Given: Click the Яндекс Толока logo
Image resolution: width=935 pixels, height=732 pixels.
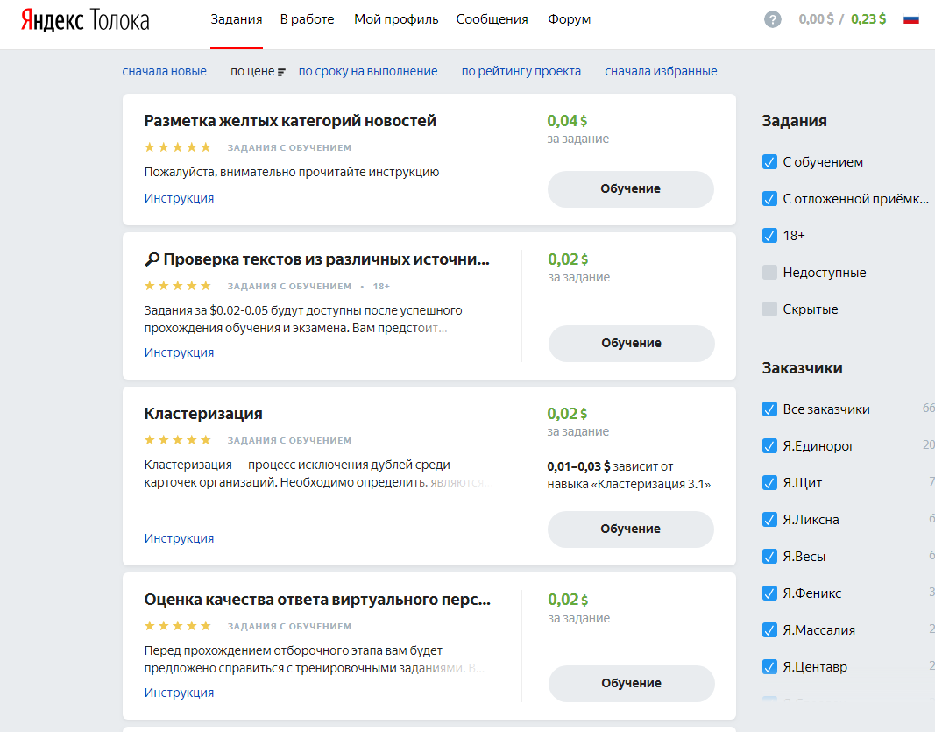Looking at the screenshot, I should (x=85, y=20).
